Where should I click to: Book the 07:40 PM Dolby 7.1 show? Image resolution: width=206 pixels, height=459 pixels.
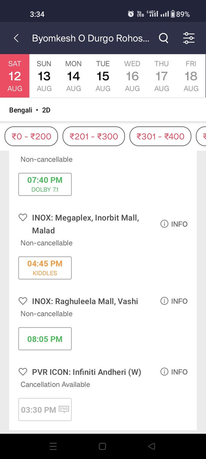45,184
